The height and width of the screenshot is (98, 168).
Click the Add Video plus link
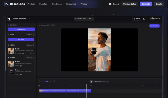pos(30,45)
